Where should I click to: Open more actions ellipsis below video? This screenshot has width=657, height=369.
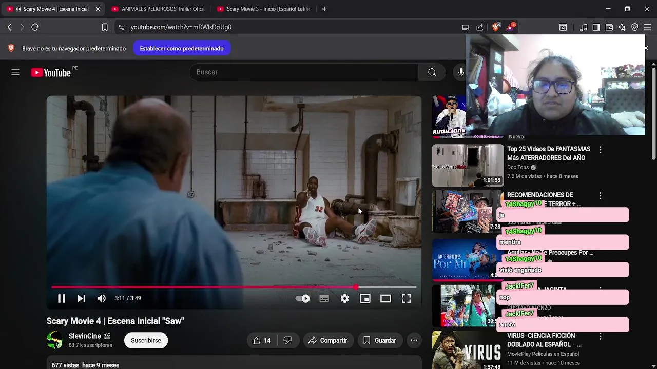coord(414,340)
